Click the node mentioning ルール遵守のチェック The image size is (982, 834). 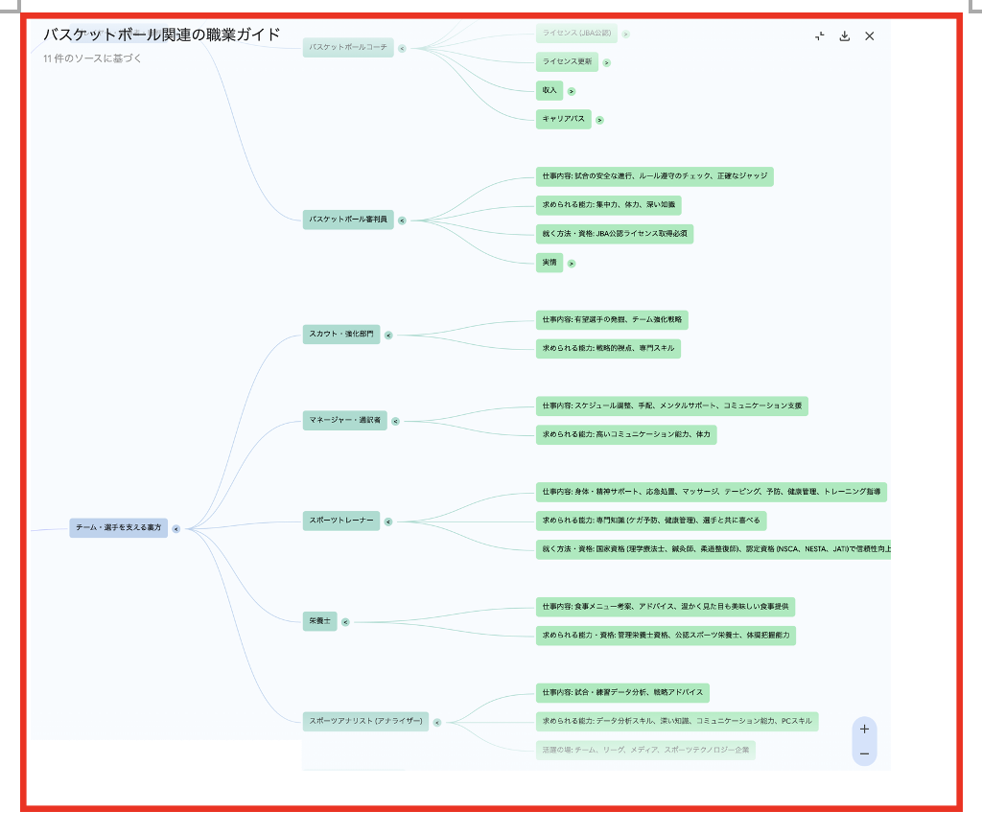pyautogui.click(x=654, y=176)
